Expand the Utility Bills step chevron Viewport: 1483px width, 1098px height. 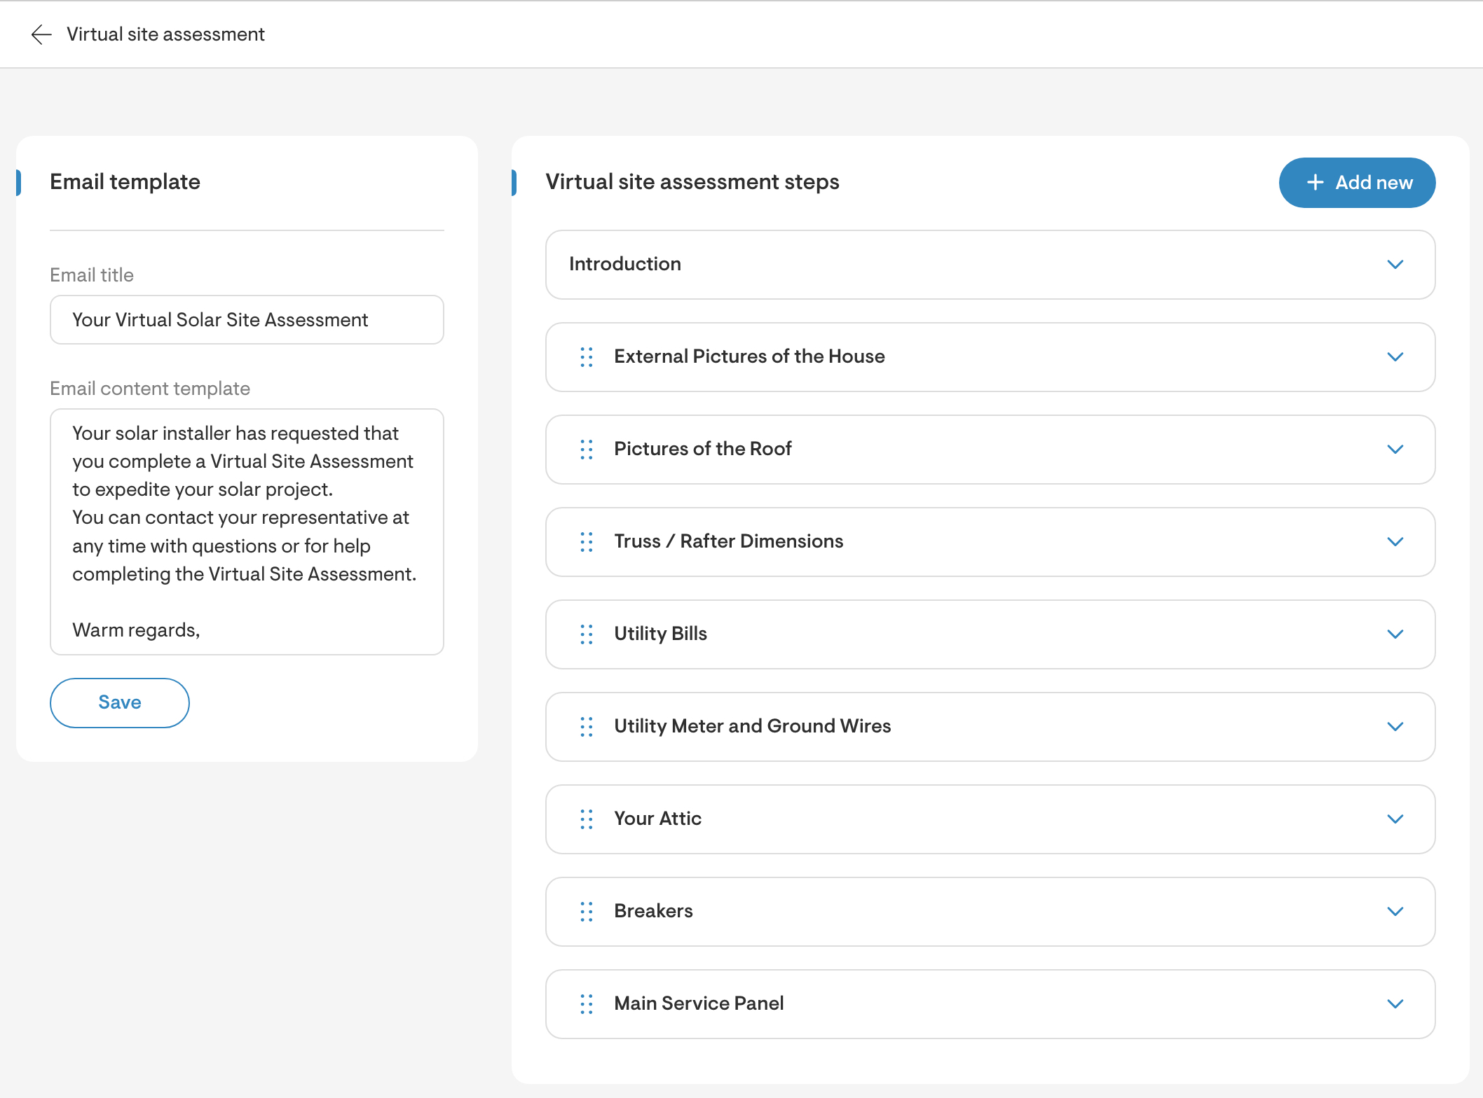1395,634
